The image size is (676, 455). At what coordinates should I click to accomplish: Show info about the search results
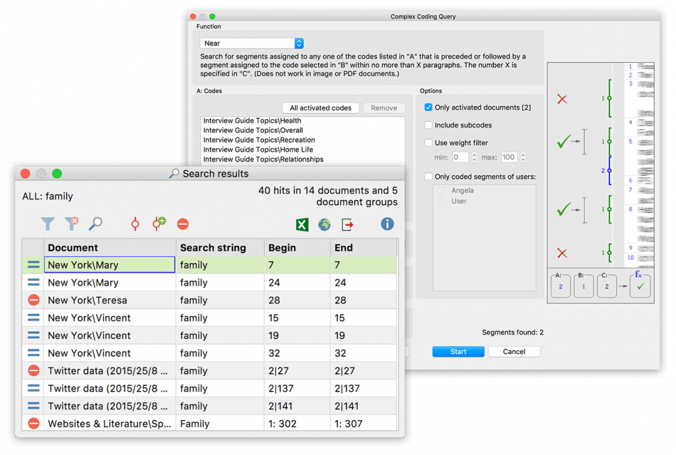[x=388, y=224]
